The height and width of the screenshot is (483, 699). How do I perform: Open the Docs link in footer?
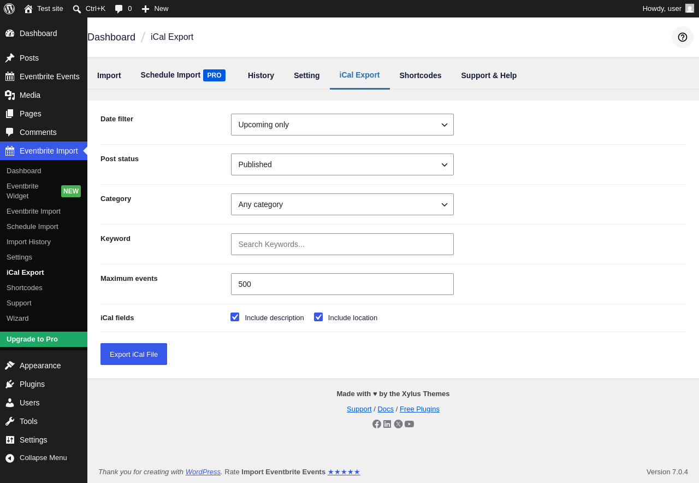tap(386, 409)
